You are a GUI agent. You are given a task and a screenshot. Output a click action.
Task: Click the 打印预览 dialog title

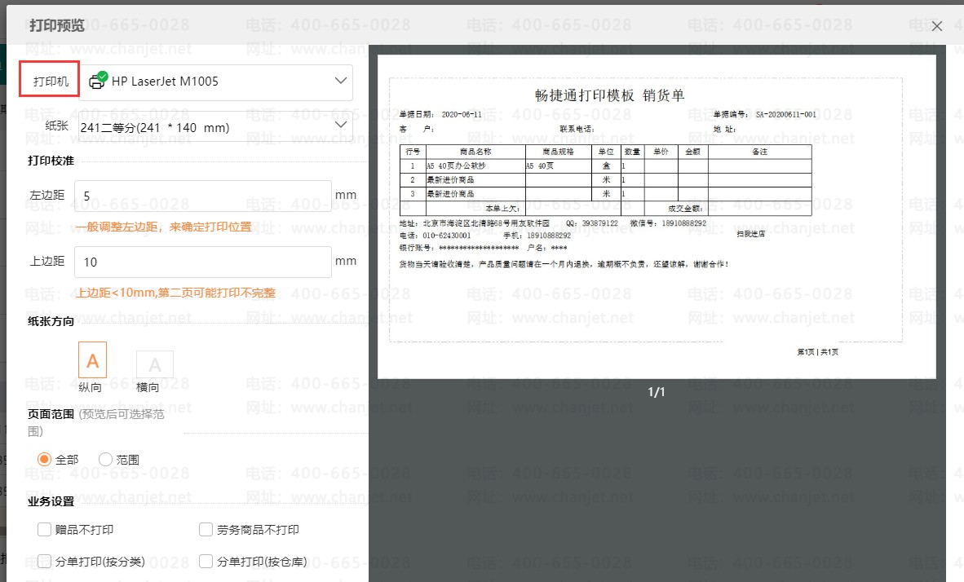click(x=56, y=25)
